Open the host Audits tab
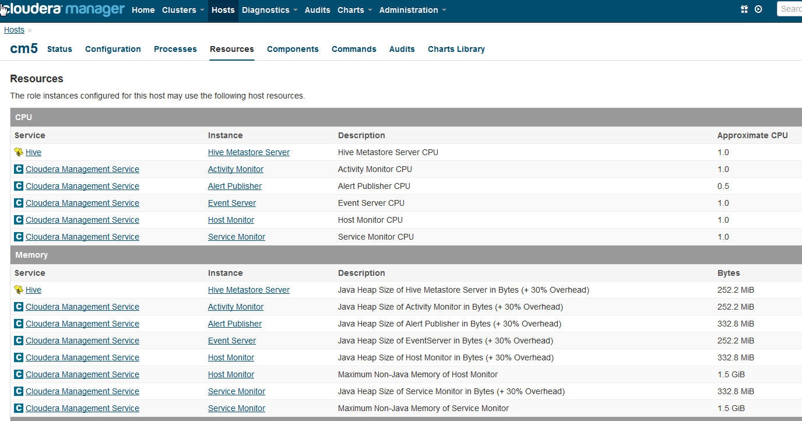Screen dimensions: 802x421 click(402, 49)
